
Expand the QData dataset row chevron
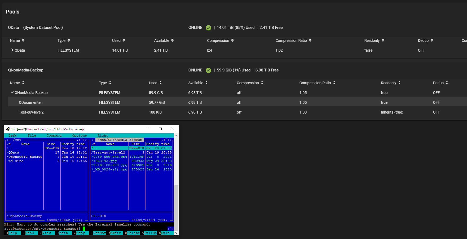tap(12, 50)
